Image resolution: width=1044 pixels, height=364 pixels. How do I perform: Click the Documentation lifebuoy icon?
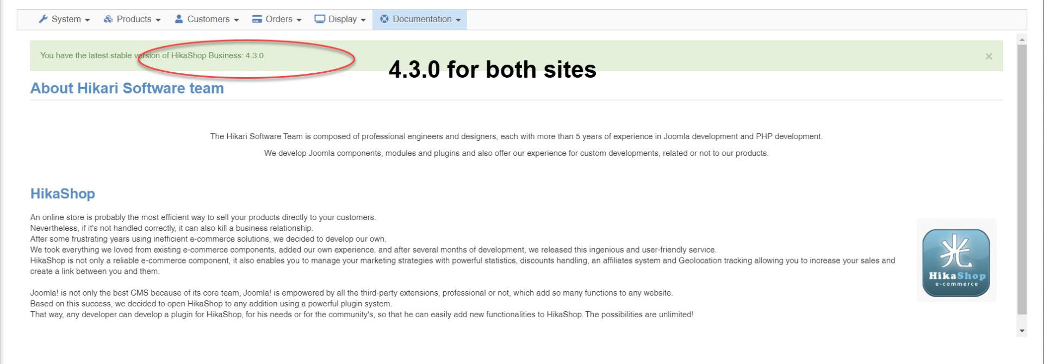[x=384, y=19]
